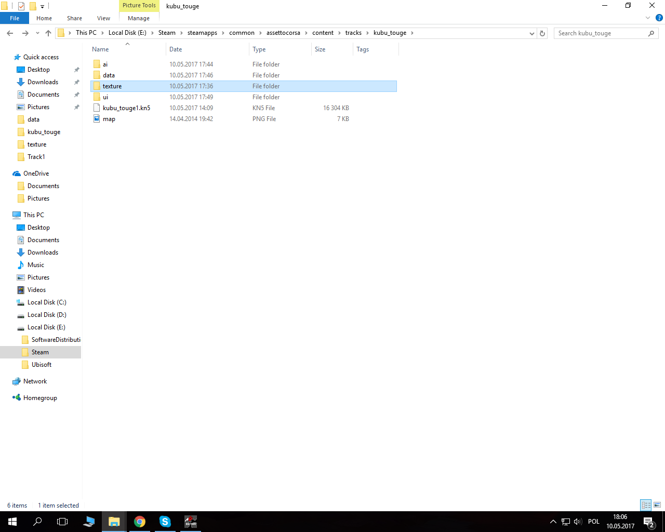The height and width of the screenshot is (532, 665).
Task: Select the ui folder
Action: pos(244,97)
